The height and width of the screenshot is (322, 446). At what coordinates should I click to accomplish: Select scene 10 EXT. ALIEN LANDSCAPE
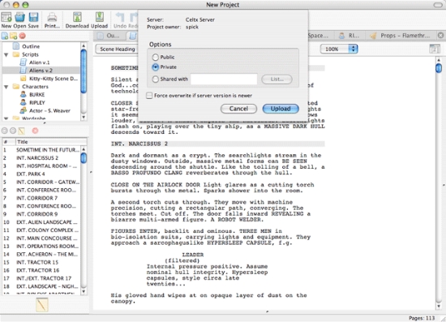coord(41,222)
